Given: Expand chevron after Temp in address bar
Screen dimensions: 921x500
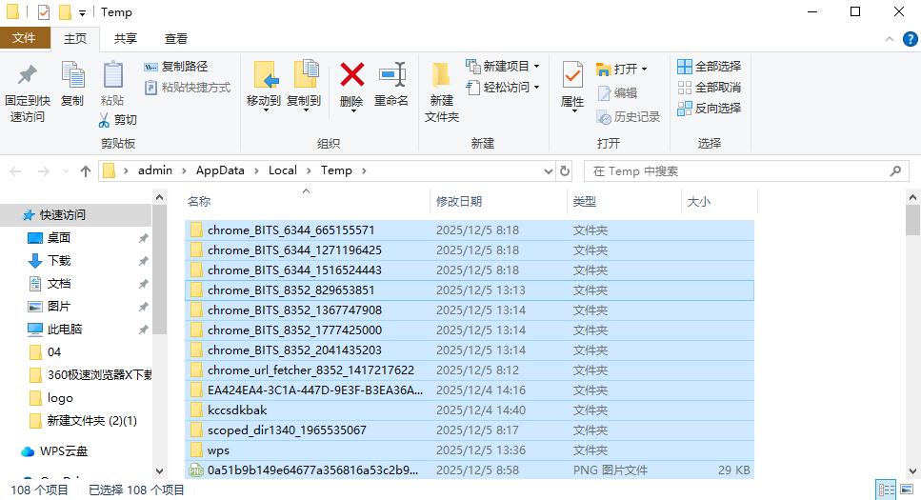Looking at the screenshot, I should (364, 171).
